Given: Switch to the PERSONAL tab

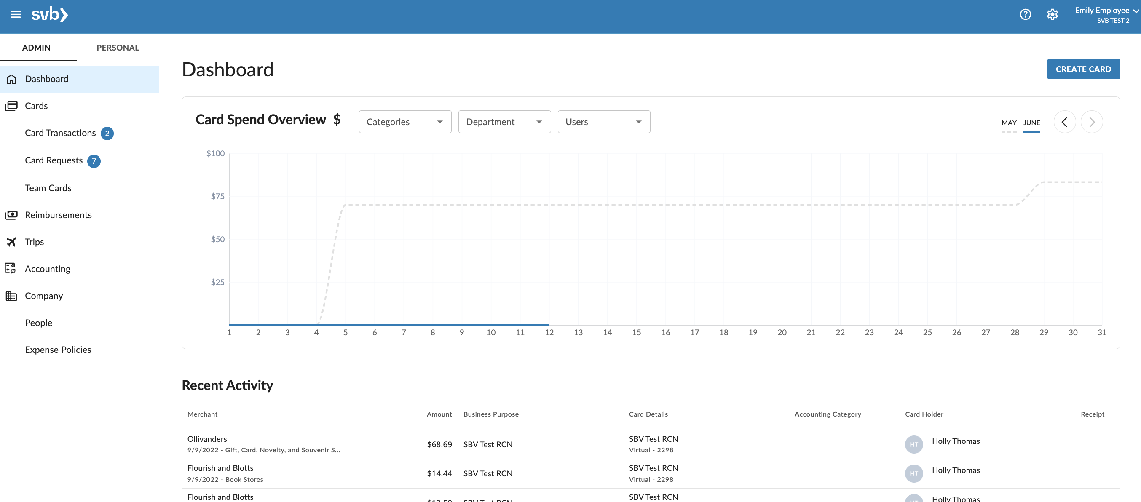Looking at the screenshot, I should tap(118, 48).
